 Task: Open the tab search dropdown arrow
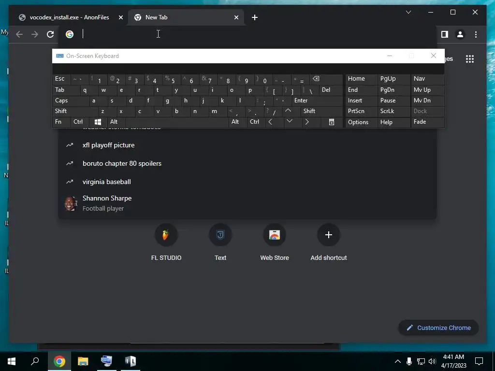408,12
